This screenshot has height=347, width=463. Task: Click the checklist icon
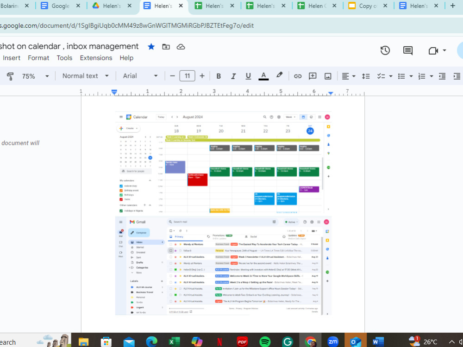tap(381, 76)
